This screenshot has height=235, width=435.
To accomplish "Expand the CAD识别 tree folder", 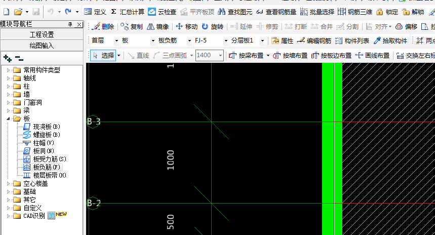I will [8, 216].
